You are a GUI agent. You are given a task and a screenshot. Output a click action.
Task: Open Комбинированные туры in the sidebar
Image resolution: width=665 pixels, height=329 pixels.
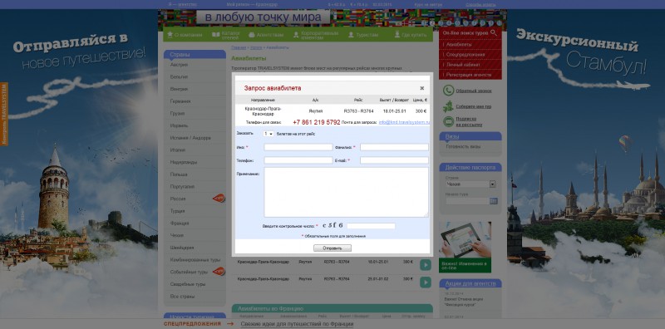[x=195, y=259]
